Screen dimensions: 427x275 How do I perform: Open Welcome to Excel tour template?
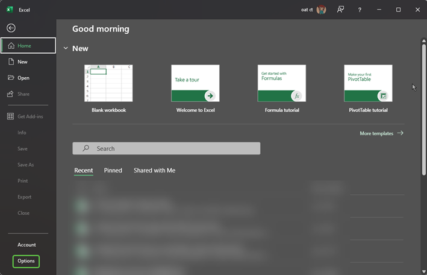click(x=195, y=83)
